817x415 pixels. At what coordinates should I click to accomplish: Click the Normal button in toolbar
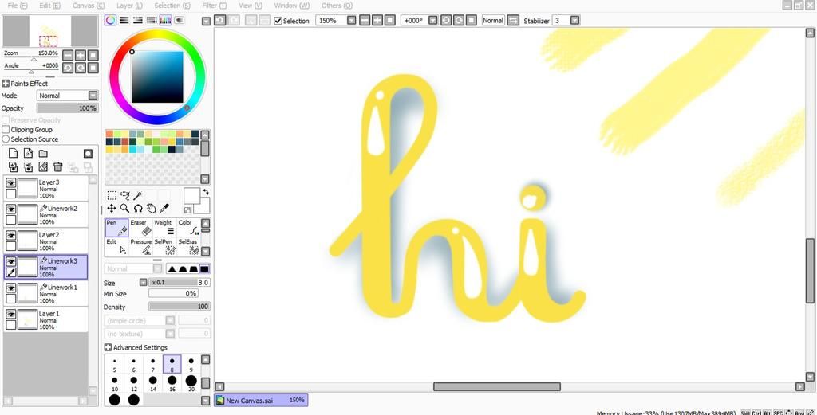click(x=493, y=20)
